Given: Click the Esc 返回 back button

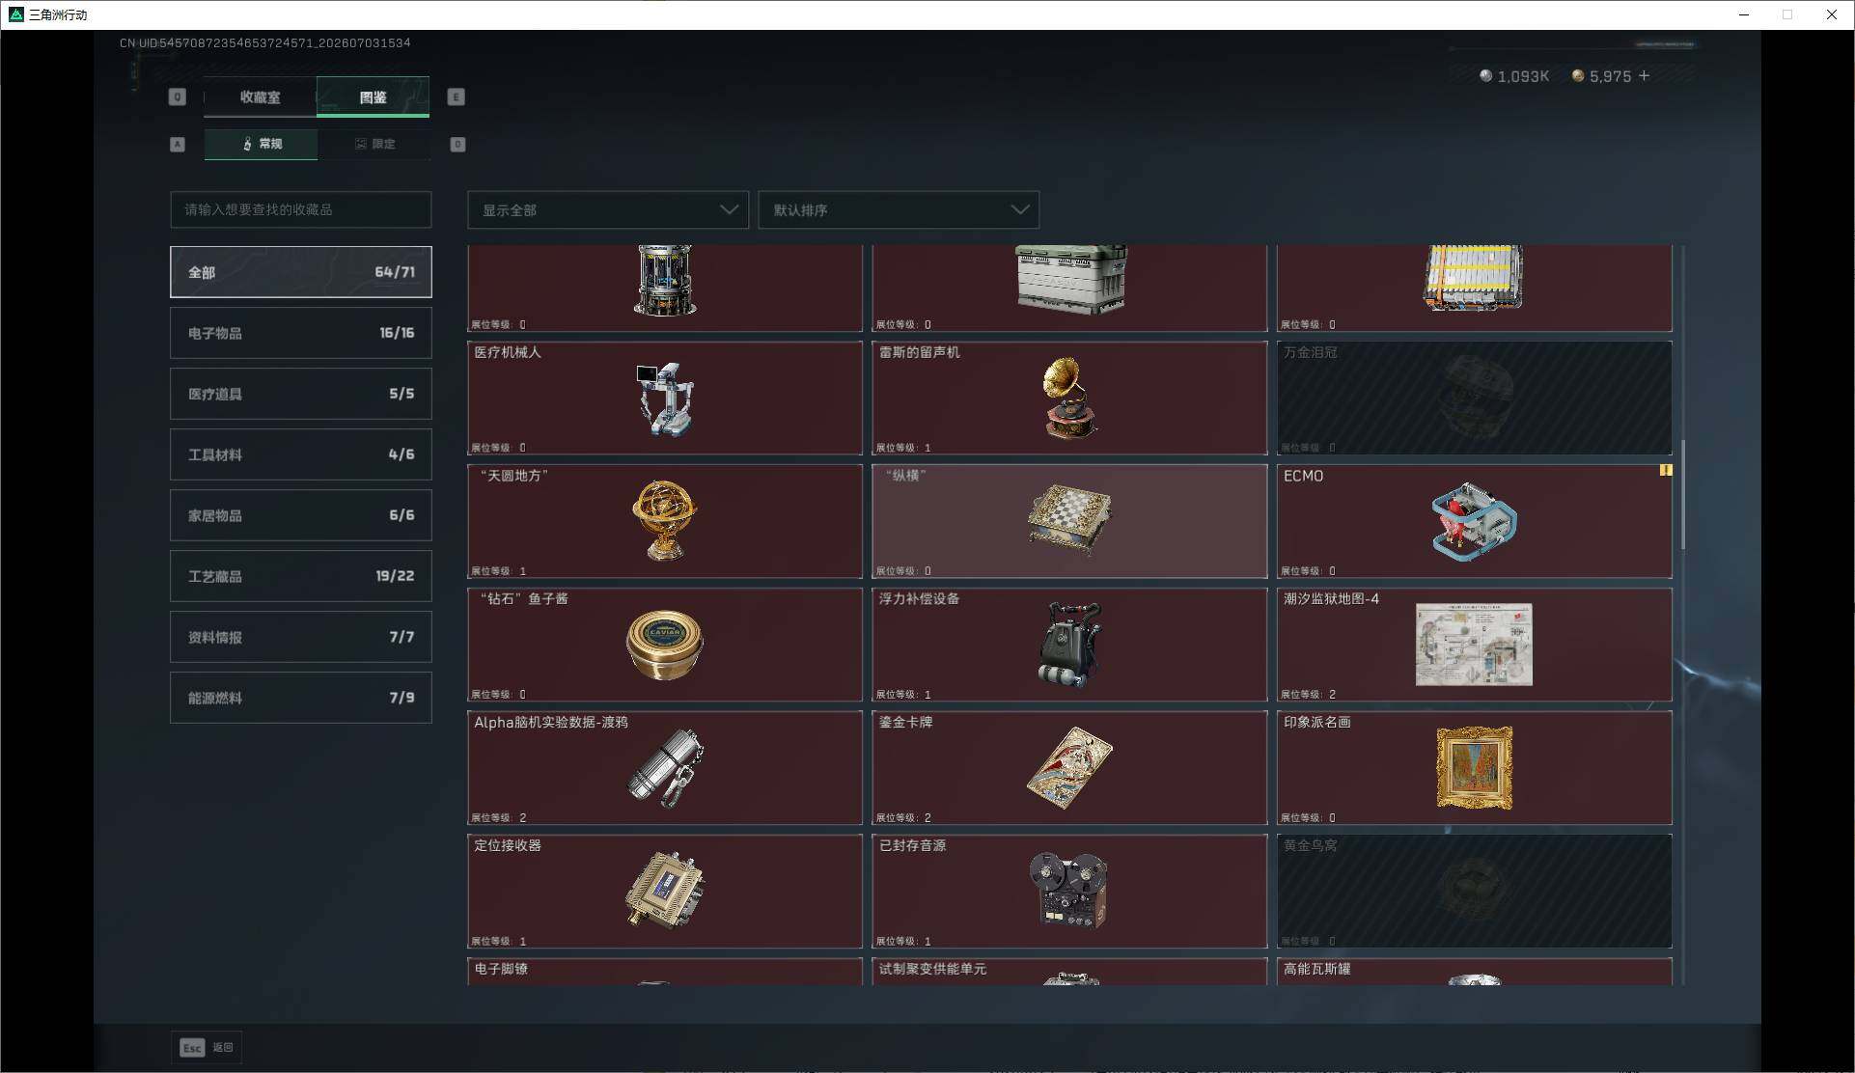Looking at the screenshot, I should pyautogui.click(x=207, y=1047).
